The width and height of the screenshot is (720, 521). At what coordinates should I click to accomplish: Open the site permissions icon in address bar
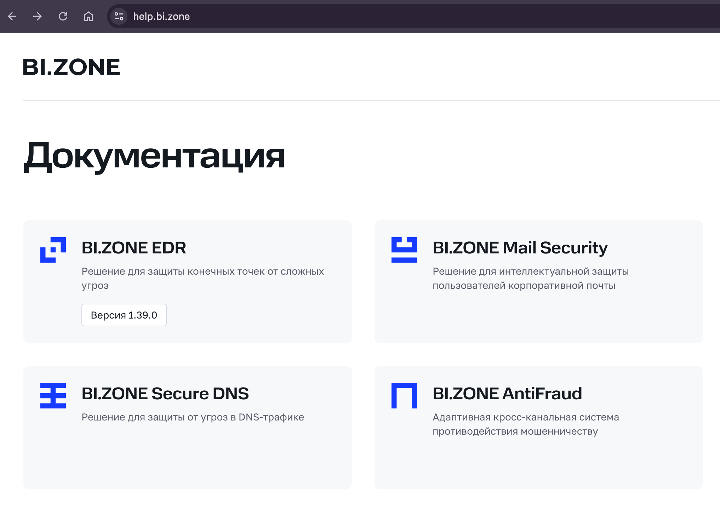(x=119, y=16)
